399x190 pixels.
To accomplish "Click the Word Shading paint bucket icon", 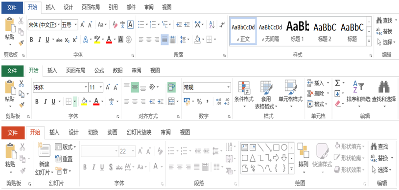I will (x=198, y=39).
